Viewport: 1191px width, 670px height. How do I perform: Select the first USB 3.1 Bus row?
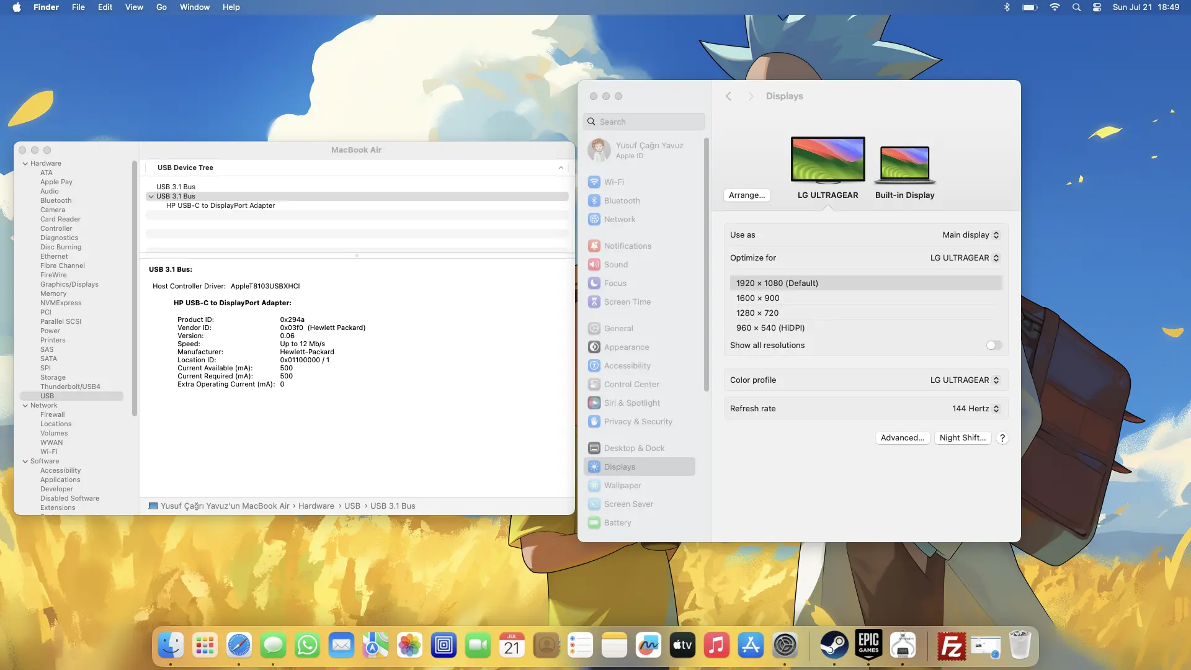357,187
